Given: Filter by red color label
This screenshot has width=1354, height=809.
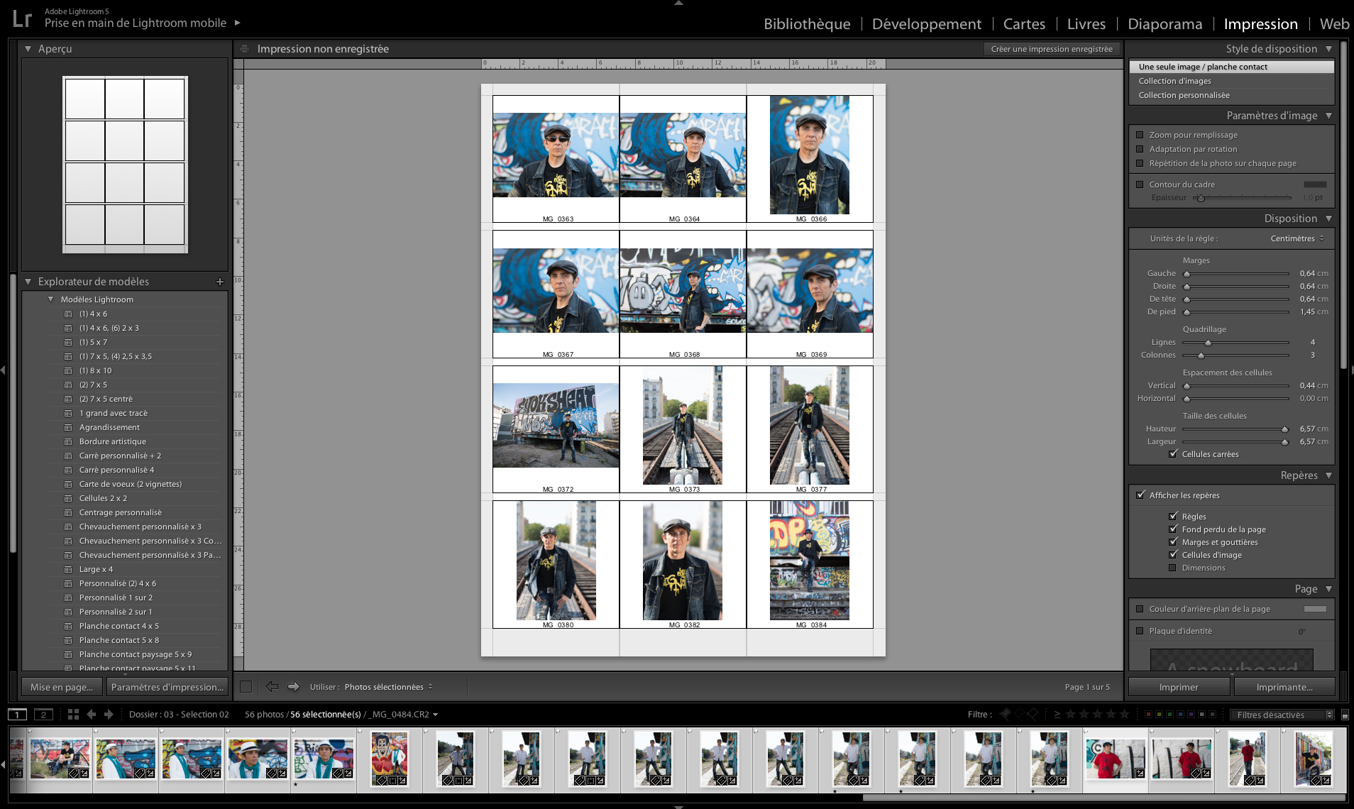Looking at the screenshot, I should [1149, 715].
